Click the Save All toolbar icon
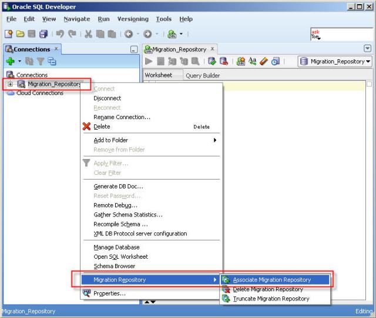 pos(43,34)
